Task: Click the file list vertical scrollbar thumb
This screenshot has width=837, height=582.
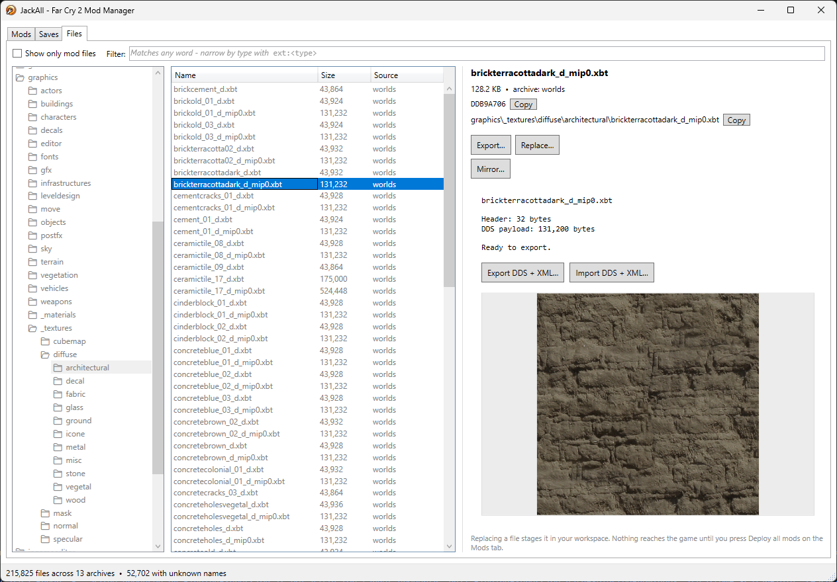Action: tap(450, 190)
